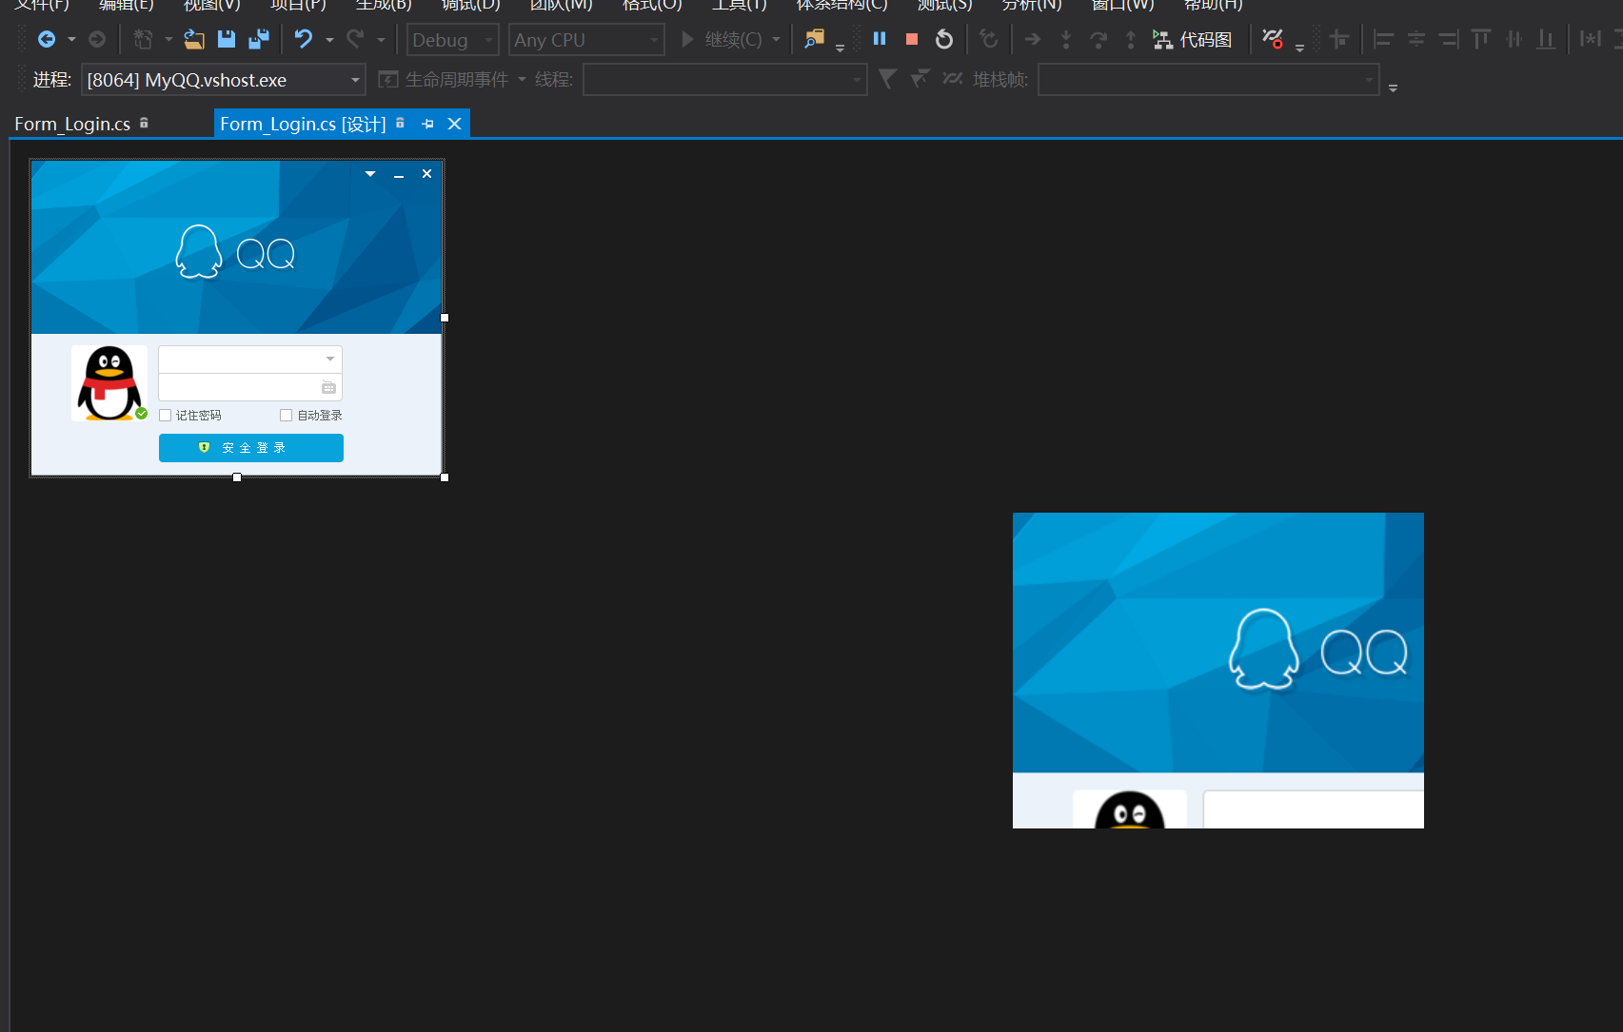The width and height of the screenshot is (1623, 1032).
Task: Expand the 生命周期事件 dropdown arrow
Action: click(522, 80)
